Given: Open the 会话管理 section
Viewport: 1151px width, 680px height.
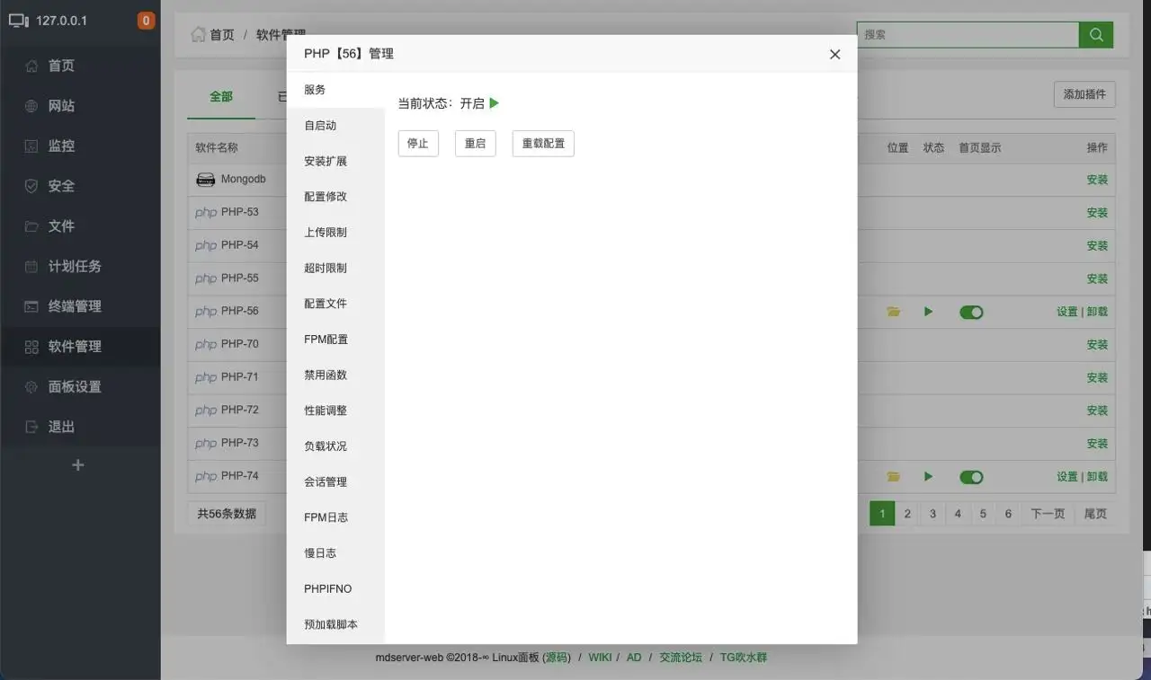Looking at the screenshot, I should tap(335, 481).
